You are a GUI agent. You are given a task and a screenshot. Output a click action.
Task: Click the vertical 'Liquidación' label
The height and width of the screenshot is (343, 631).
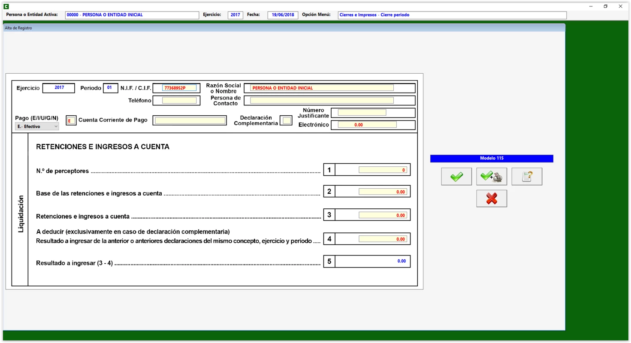(20, 214)
